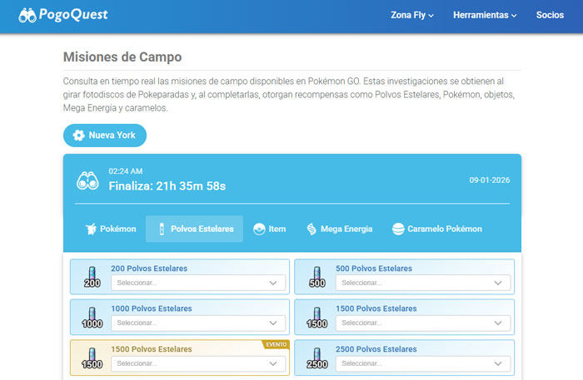
Task: Expand the 200 Polvos Estelares dropdown
Action: click(x=198, y=283)
